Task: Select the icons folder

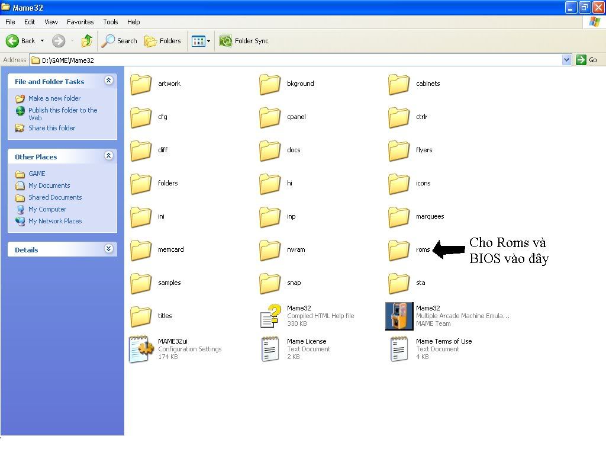Action: 399,184
